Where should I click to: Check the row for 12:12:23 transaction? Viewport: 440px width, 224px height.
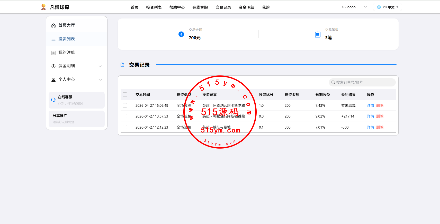click(x=125, y=127)
